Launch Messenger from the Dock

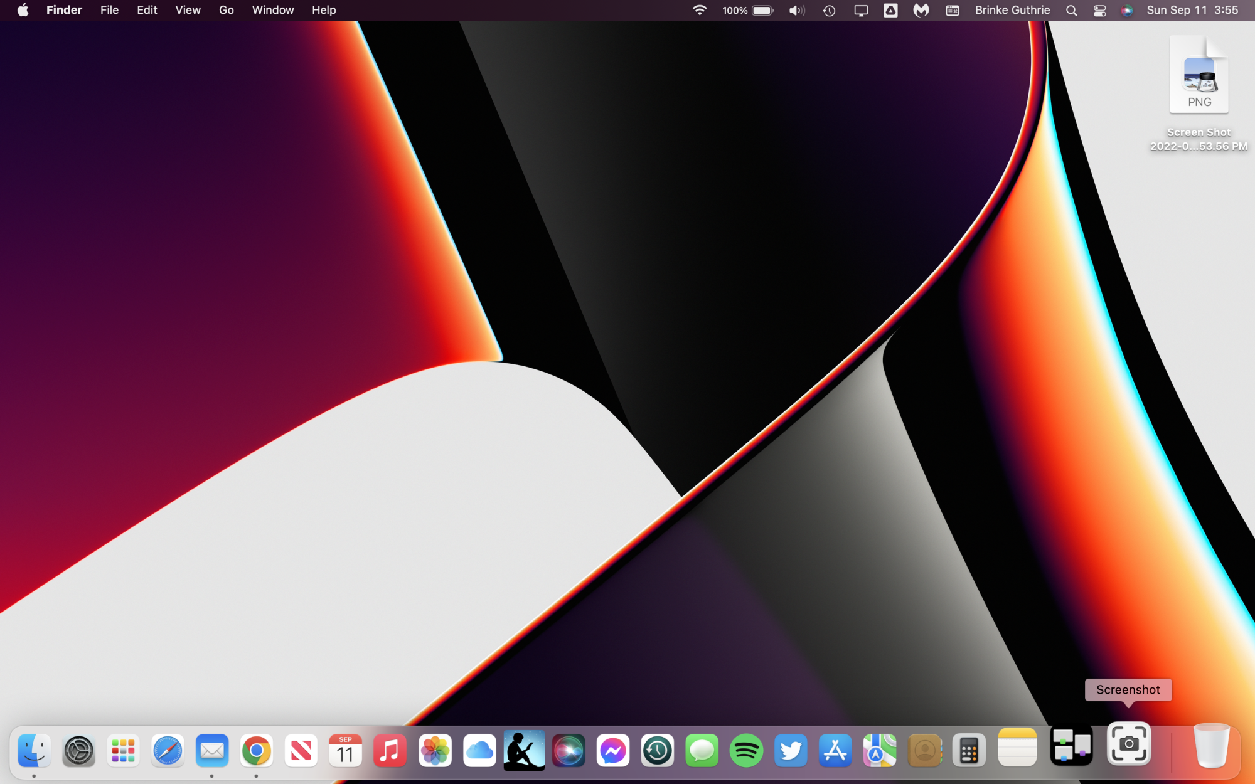coord(613,750)
